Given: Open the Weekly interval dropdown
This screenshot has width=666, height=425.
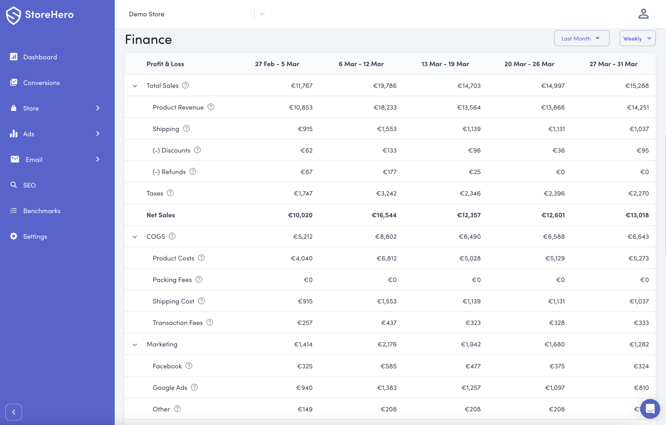Looking at the screenshot, I should tap(637, 38).
